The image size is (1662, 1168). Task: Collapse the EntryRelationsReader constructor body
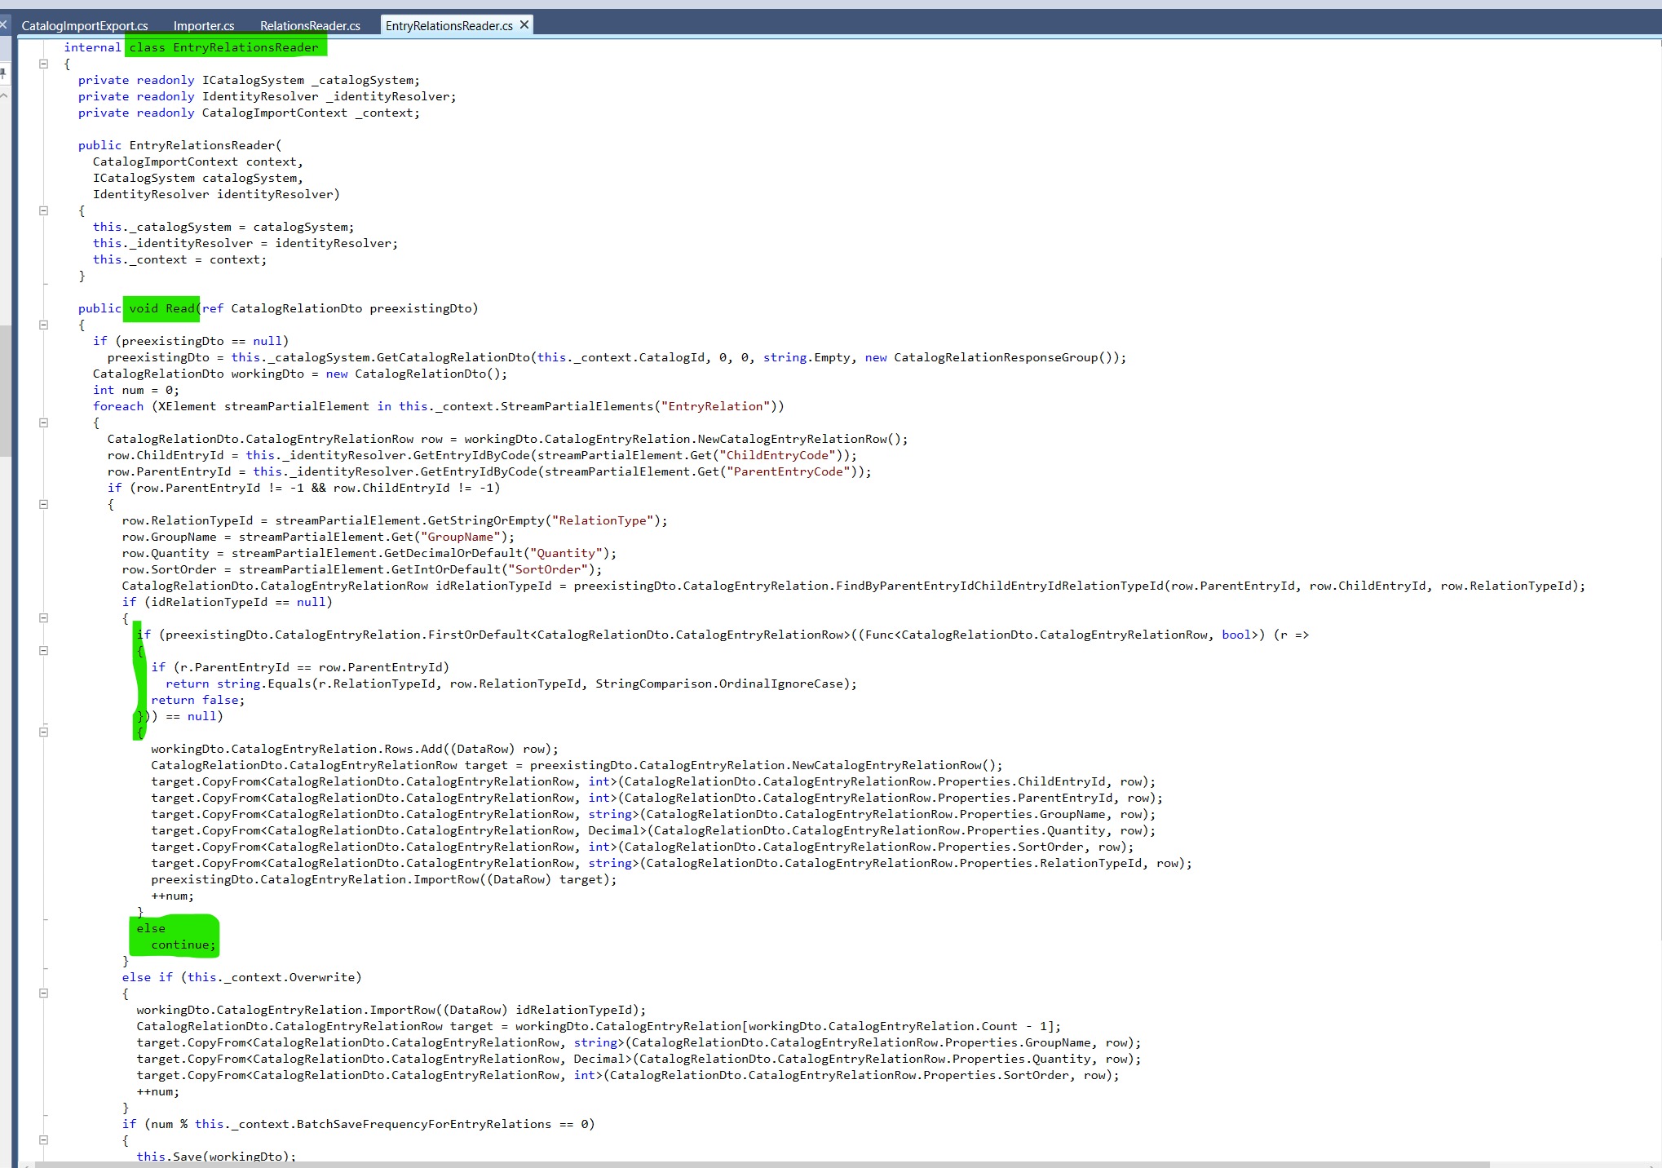click(44, 210)
